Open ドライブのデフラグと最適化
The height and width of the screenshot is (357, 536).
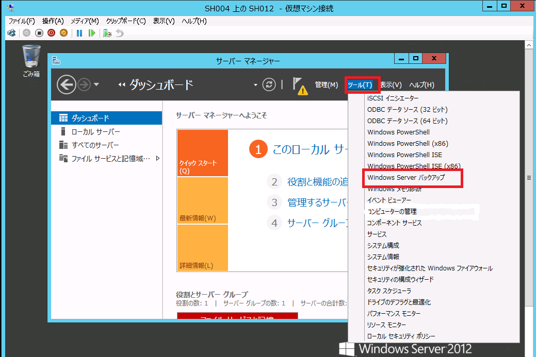pyautogui.click(x=399, y=302)
